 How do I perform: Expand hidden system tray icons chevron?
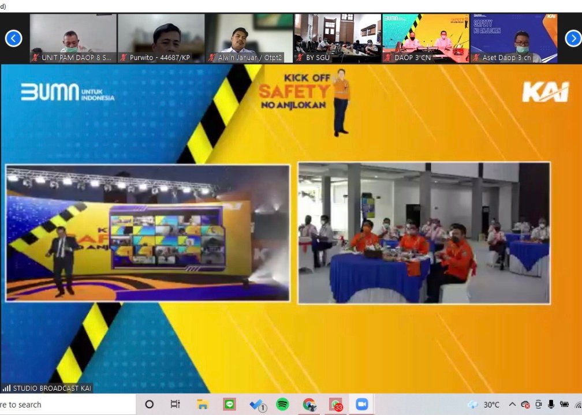[x=512, y=404]
